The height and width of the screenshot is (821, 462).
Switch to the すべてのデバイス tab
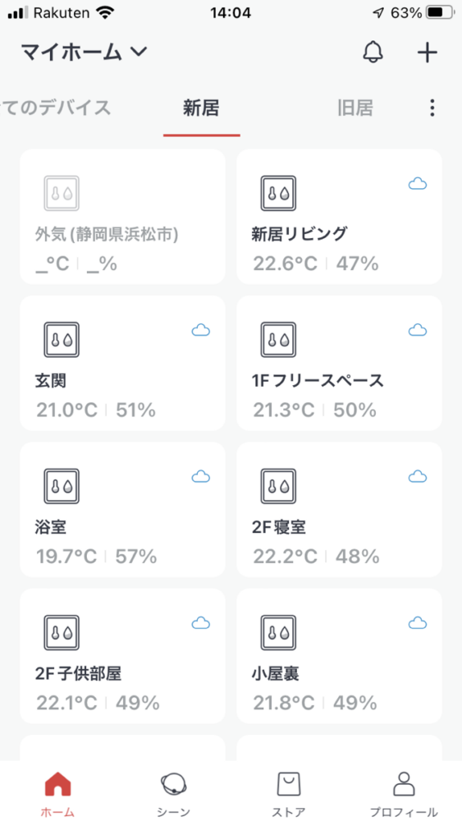(56, 108)
